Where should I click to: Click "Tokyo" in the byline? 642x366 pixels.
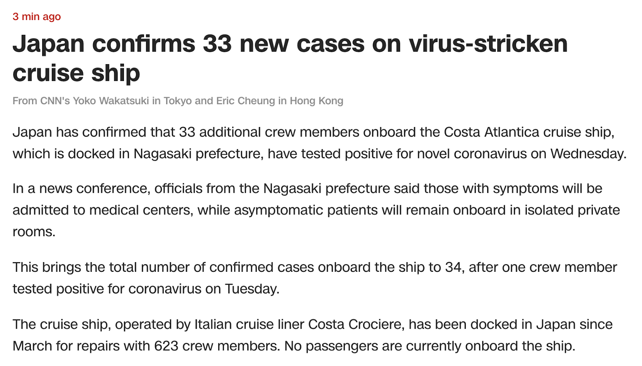coord(177,101)
